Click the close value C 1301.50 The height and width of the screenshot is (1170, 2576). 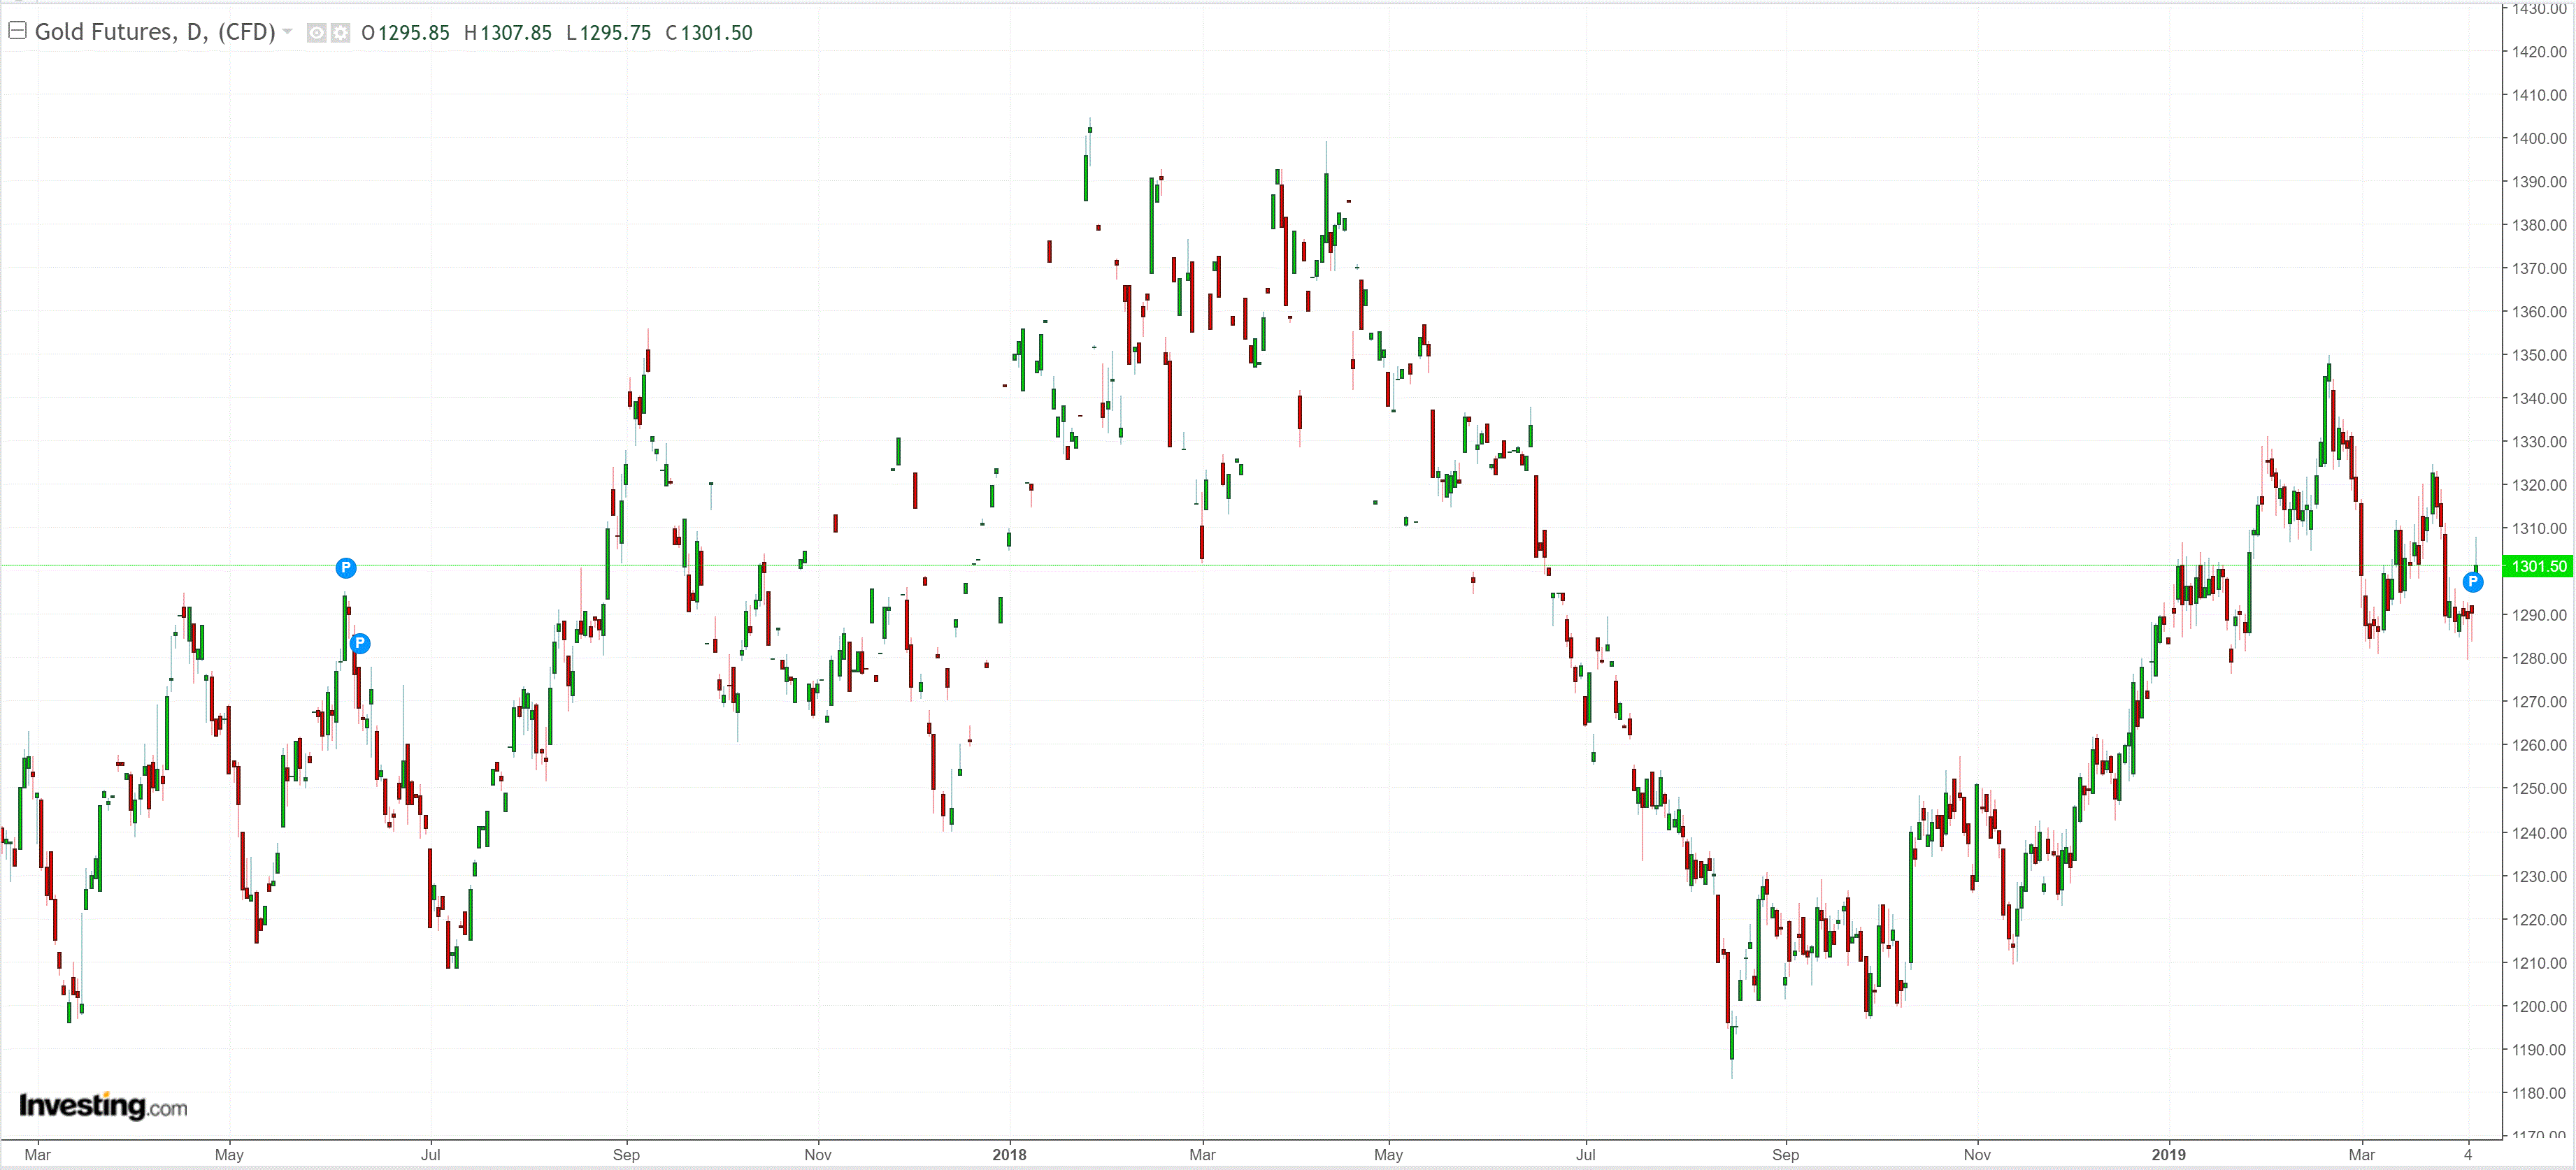tap(709, 33)
